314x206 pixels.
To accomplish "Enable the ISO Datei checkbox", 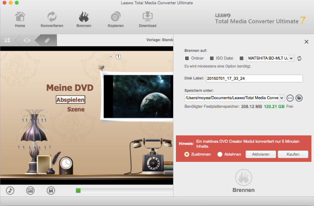I will tap(212, 58).
